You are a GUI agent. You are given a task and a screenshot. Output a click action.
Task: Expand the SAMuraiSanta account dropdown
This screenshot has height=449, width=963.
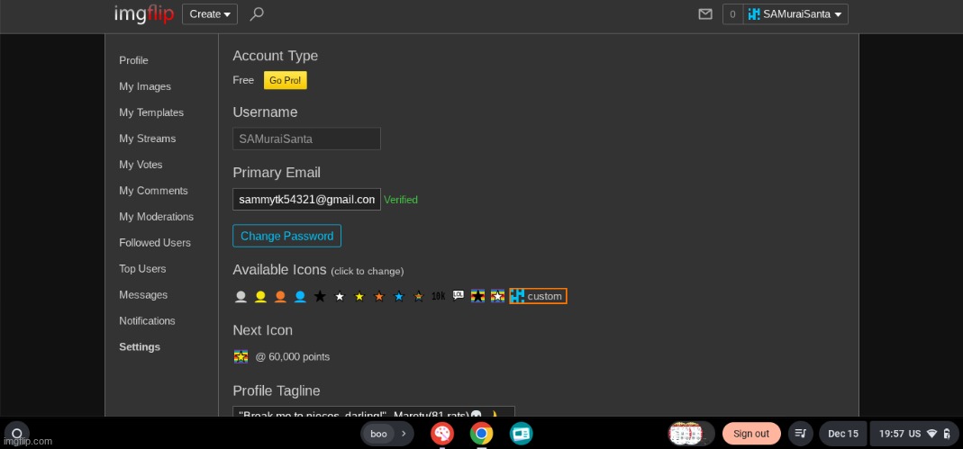coord(795,14)
